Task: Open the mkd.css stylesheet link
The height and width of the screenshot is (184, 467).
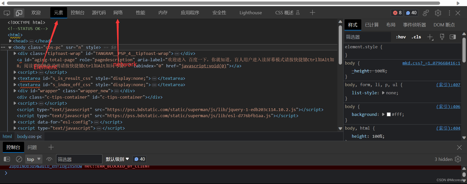Action: (431, 63)
